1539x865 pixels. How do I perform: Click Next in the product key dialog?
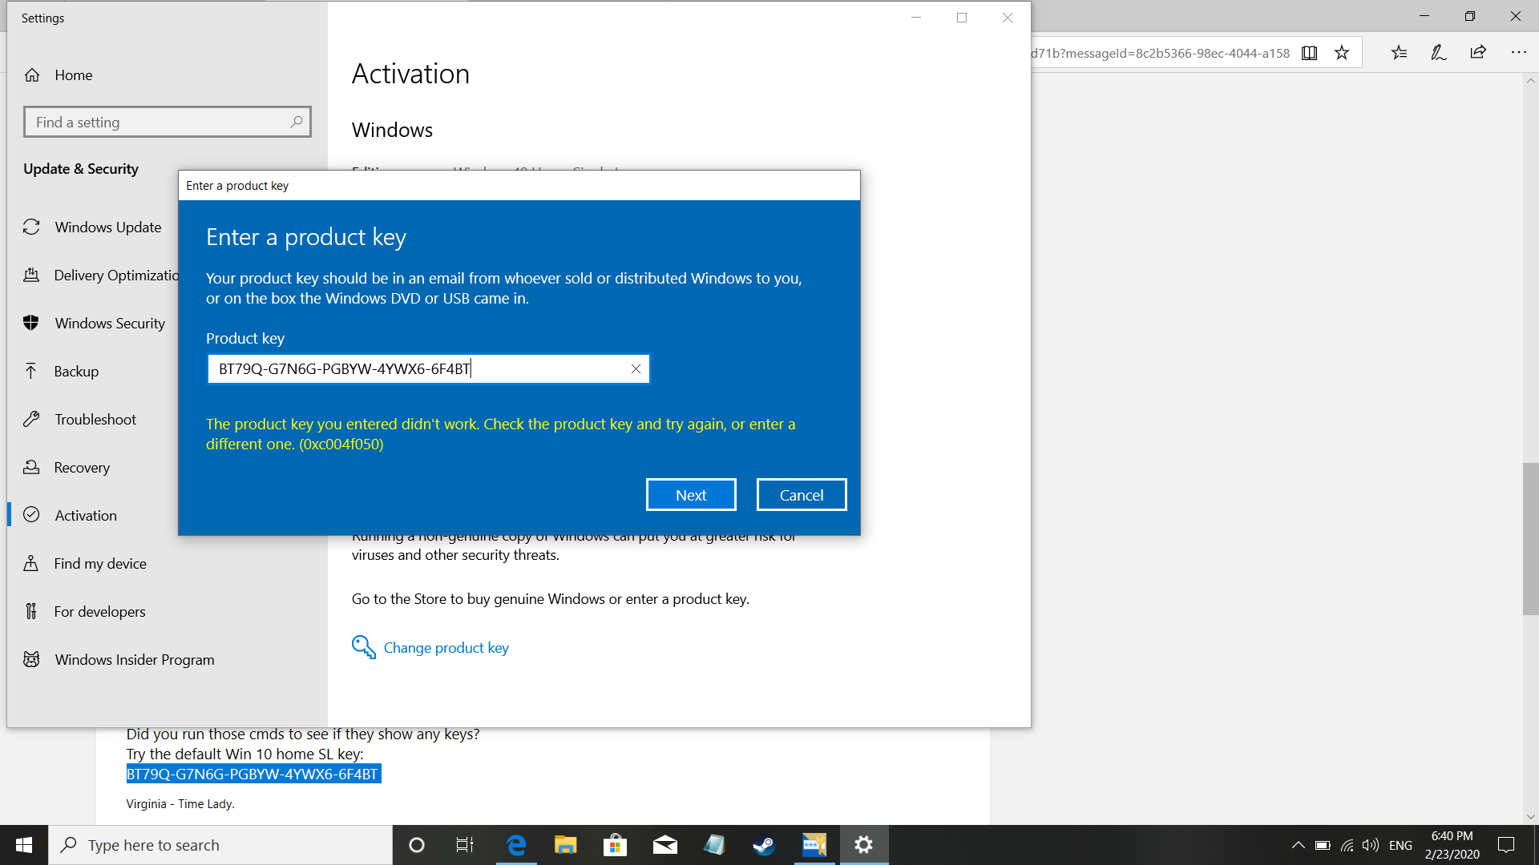[x=691, y=495]
